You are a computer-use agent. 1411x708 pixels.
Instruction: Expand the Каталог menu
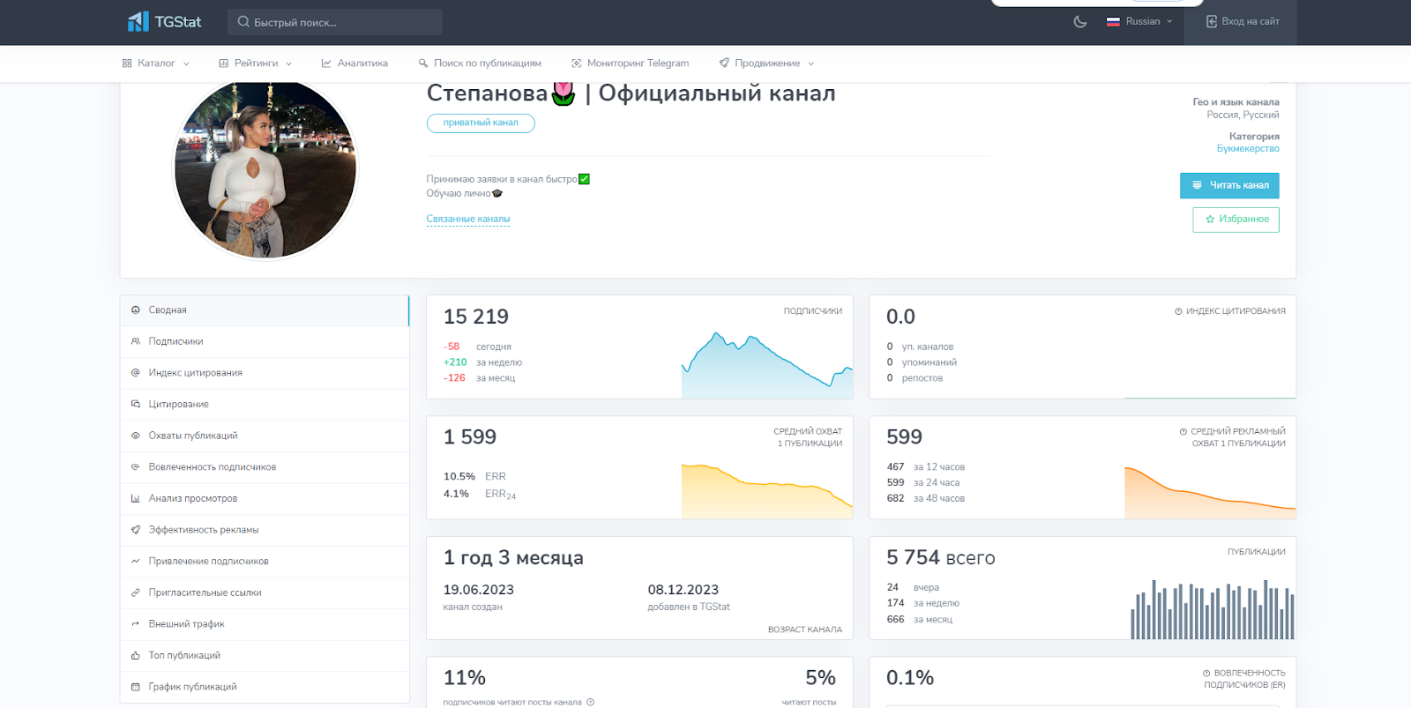(156, 63)
